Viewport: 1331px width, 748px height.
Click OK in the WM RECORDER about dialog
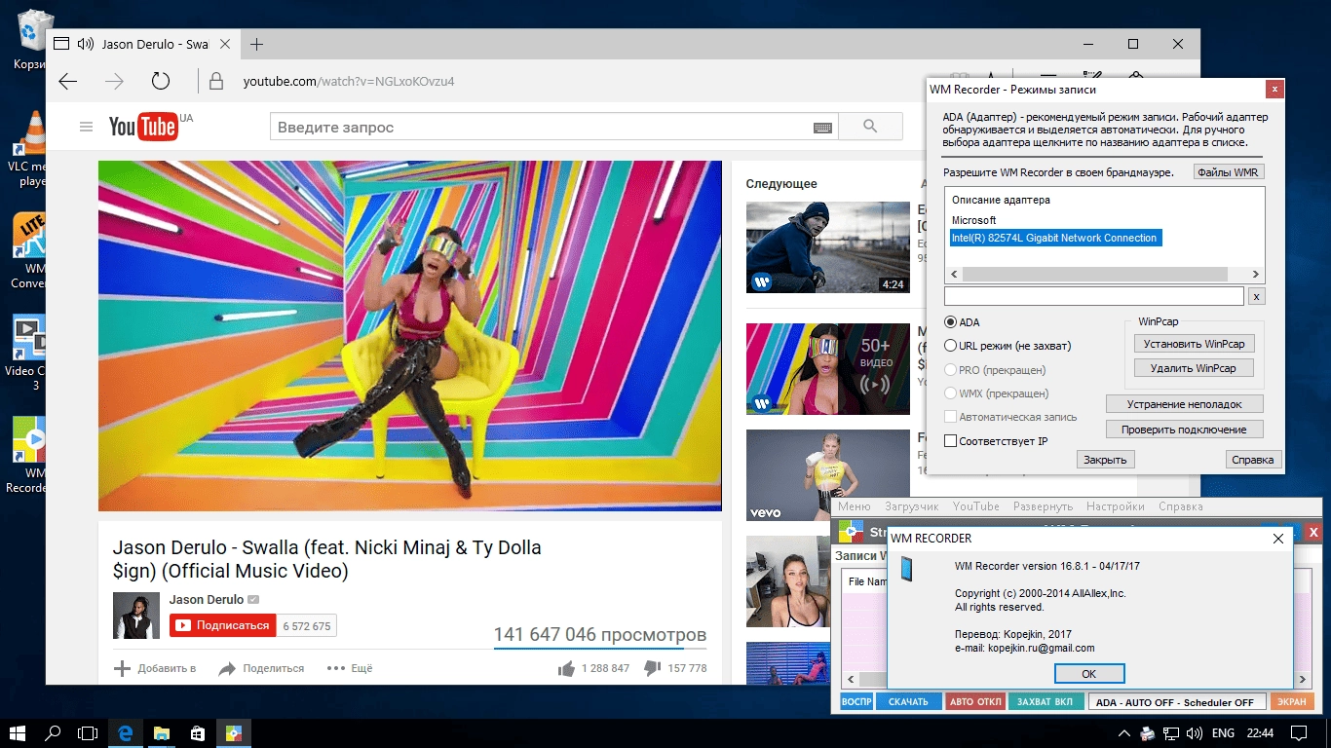tap(1089, 674)
